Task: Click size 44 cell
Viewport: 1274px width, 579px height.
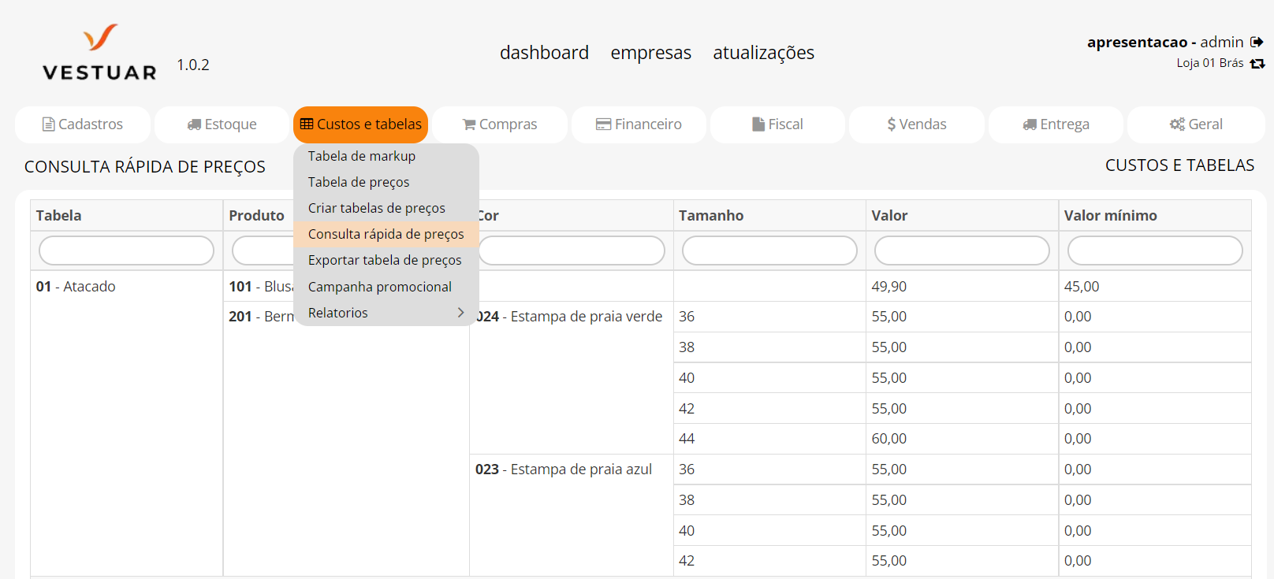Action: pyautogui.click(x=769, y=439)
